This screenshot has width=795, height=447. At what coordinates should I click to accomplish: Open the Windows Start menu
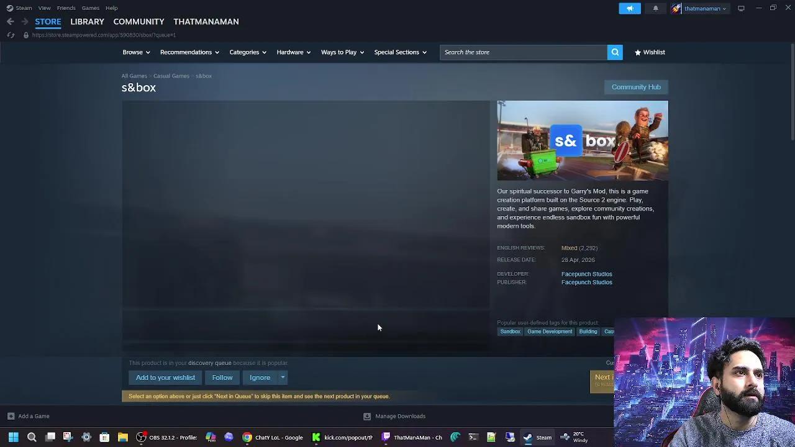pos(13,437)
